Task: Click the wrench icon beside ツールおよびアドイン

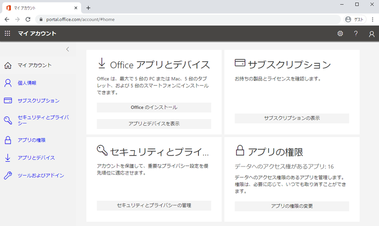Action: click(8, 175)
